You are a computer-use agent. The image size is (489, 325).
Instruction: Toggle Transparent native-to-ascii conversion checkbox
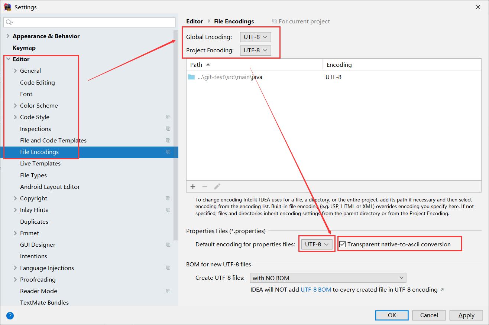point(343,244)
